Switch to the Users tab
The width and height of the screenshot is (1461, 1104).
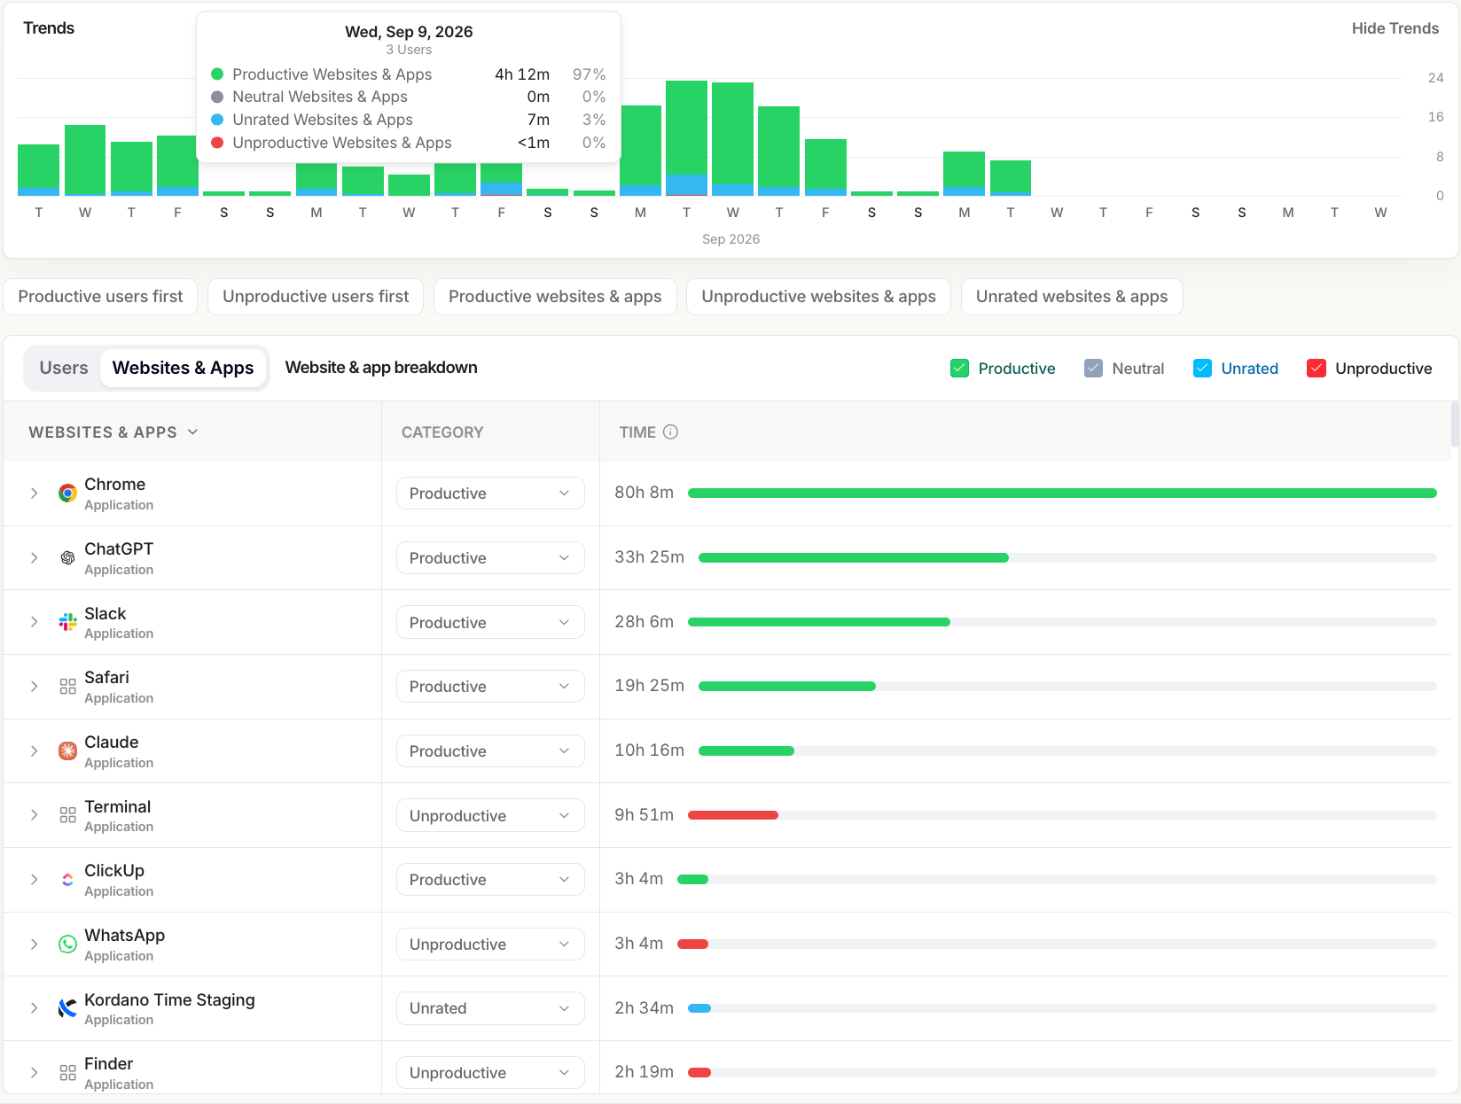pos(64,368)
